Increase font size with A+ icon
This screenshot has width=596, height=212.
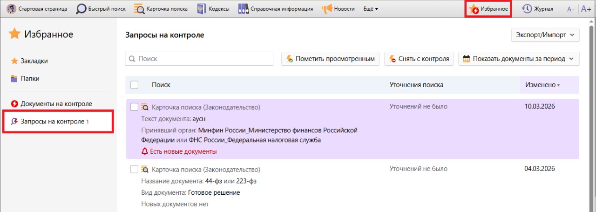point(585,9)
